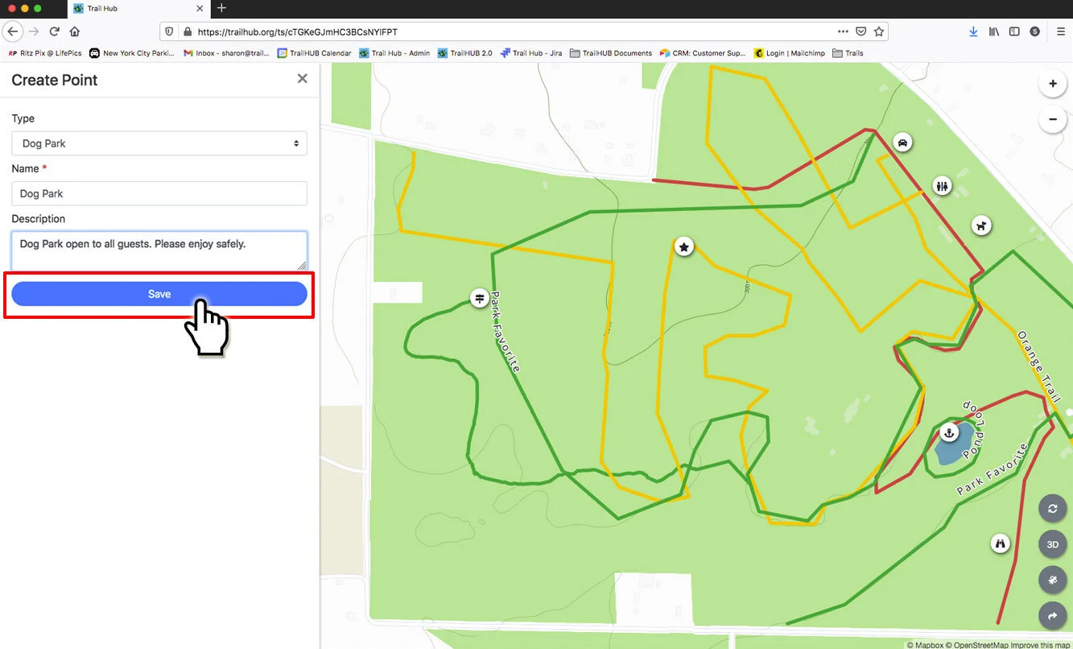
Task: Open the TrailHUB Calendar bookmark
Action: [x=314, y=53]
